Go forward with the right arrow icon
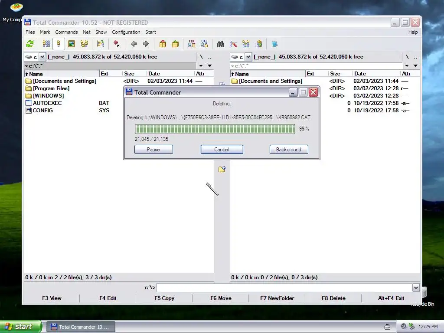The image size is (444, 333). pos(146,44)
